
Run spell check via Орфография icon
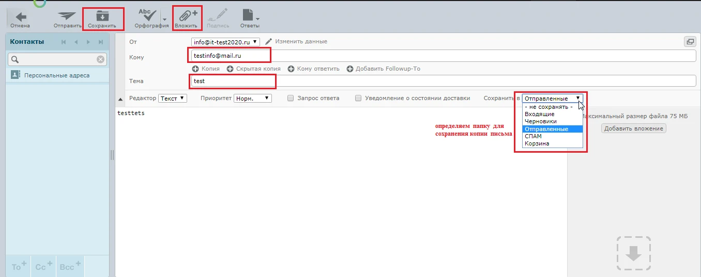pos(147,15)
